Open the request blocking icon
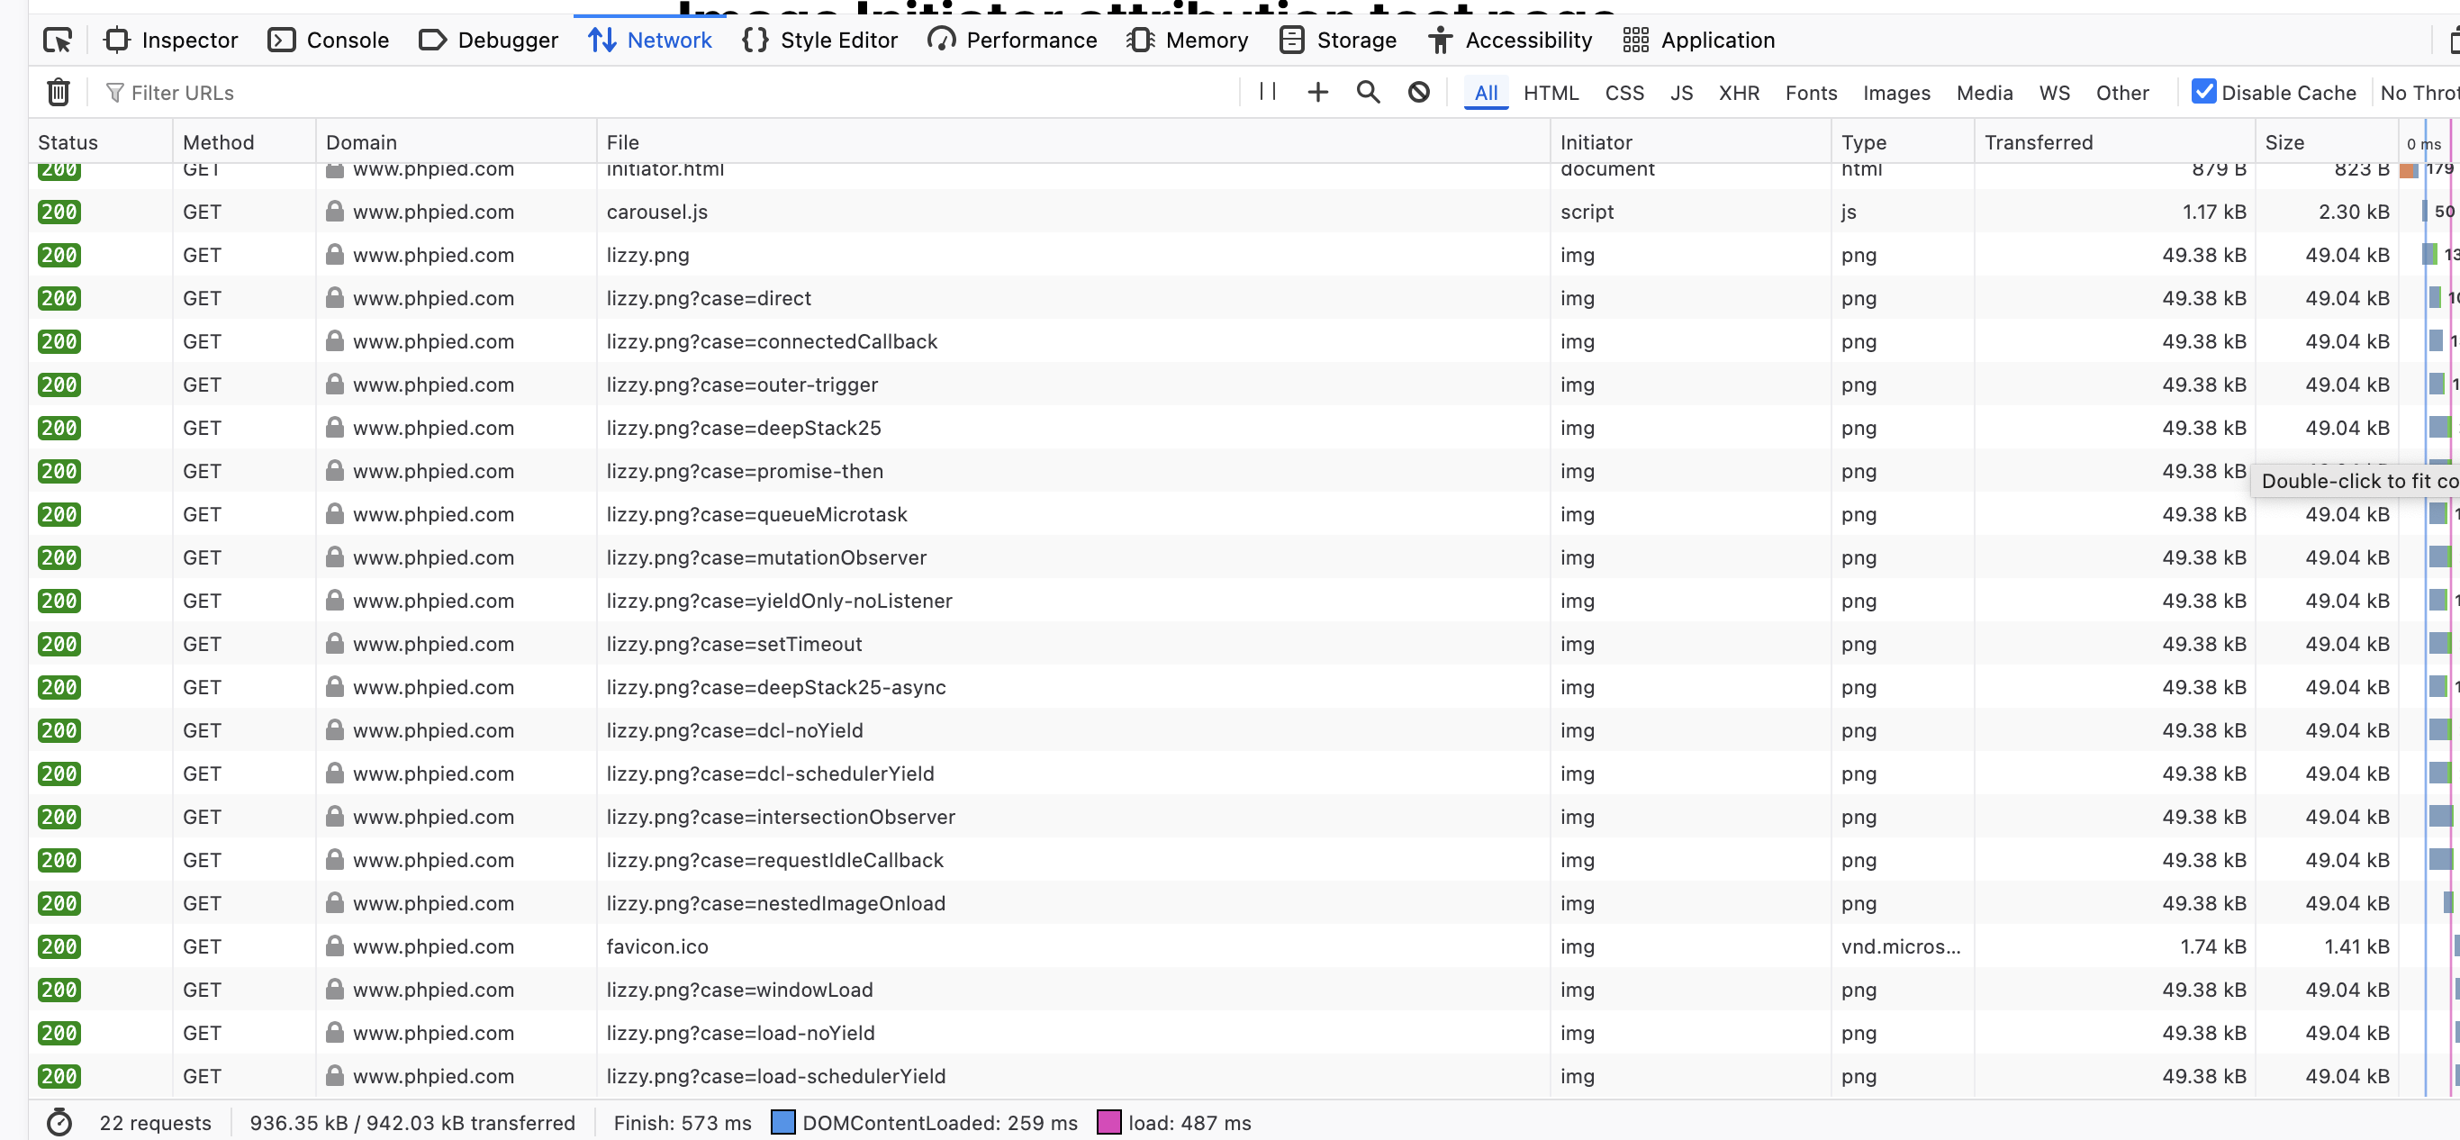2460x1140 pixels. pyautogui.click(x=1419, y=93)
